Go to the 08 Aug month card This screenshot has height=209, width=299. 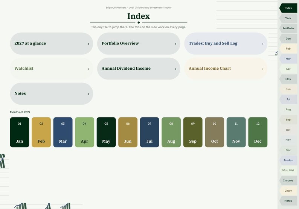point(171,132)
